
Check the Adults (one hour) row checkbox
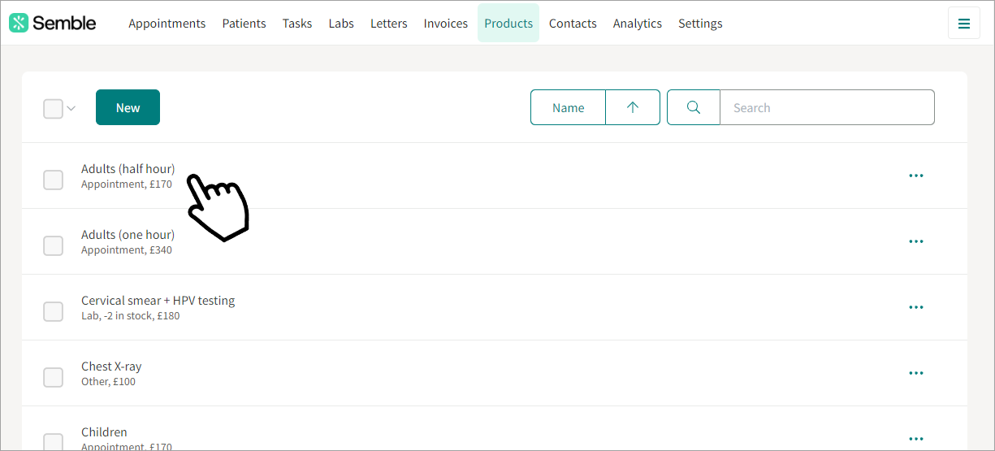tap(53, 245)
